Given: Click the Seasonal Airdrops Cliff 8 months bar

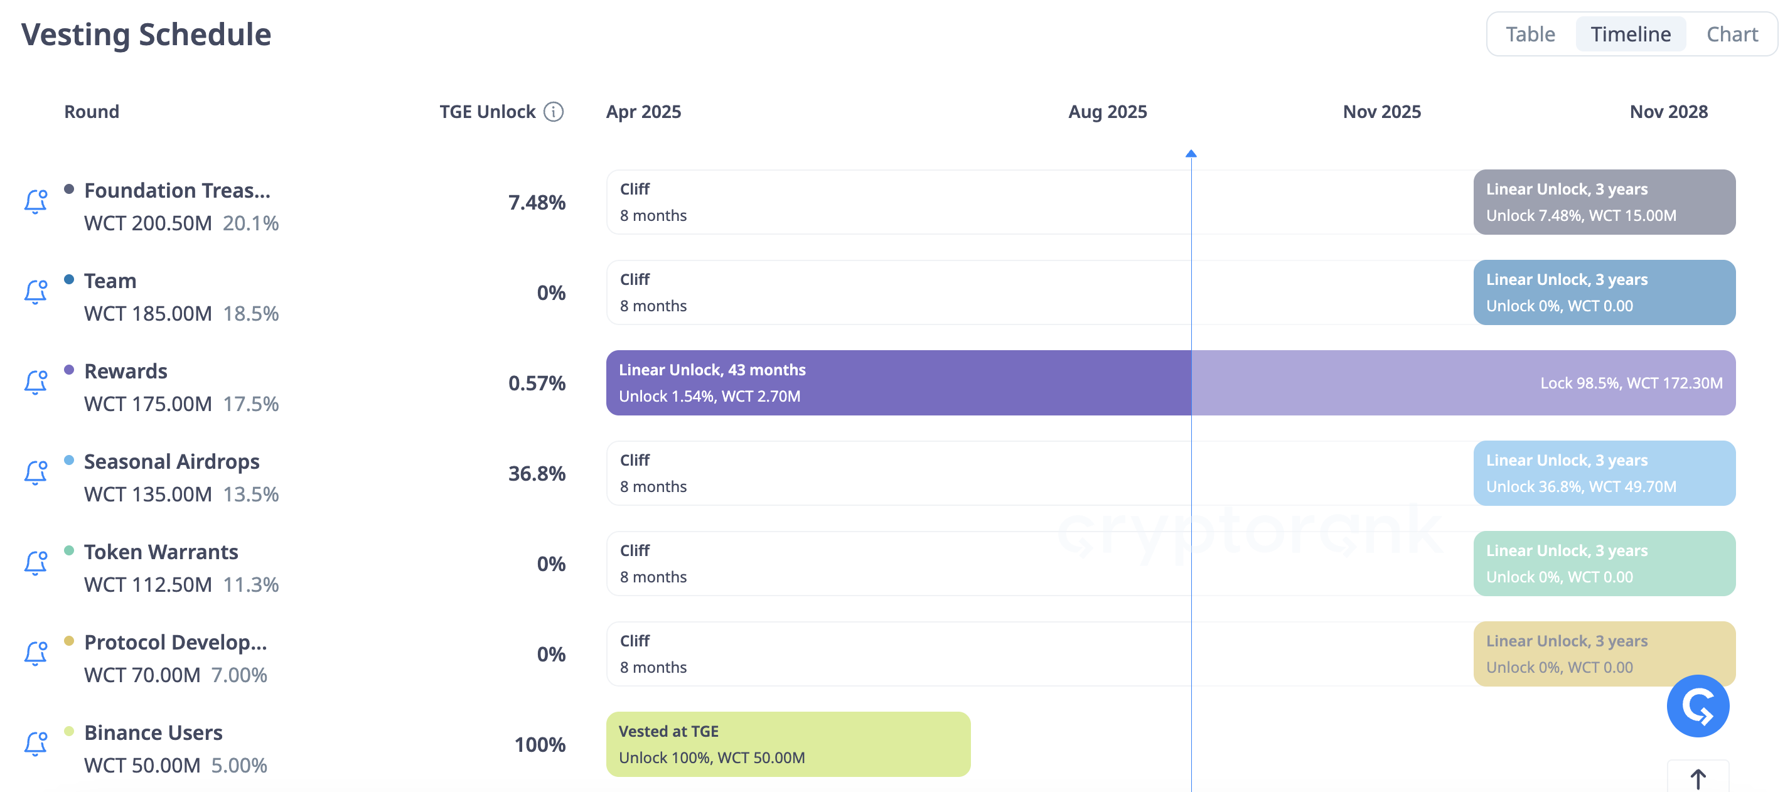Looking at the screenshot, I should click(1039, 473).
